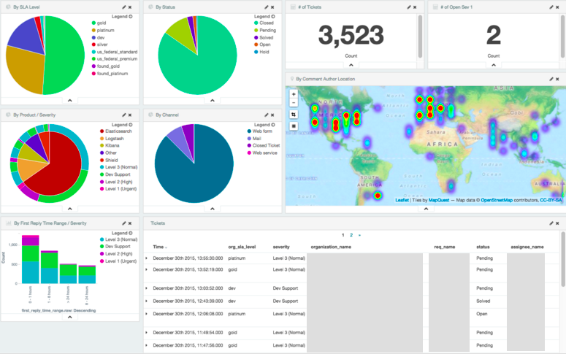566x354 pixels.
Task: Click Solved status in 12:43:39 row
Action: coord(483,301)
